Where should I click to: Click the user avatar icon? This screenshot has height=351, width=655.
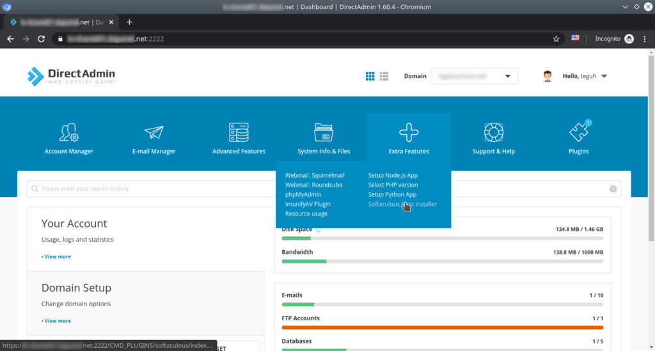(548, 76)
